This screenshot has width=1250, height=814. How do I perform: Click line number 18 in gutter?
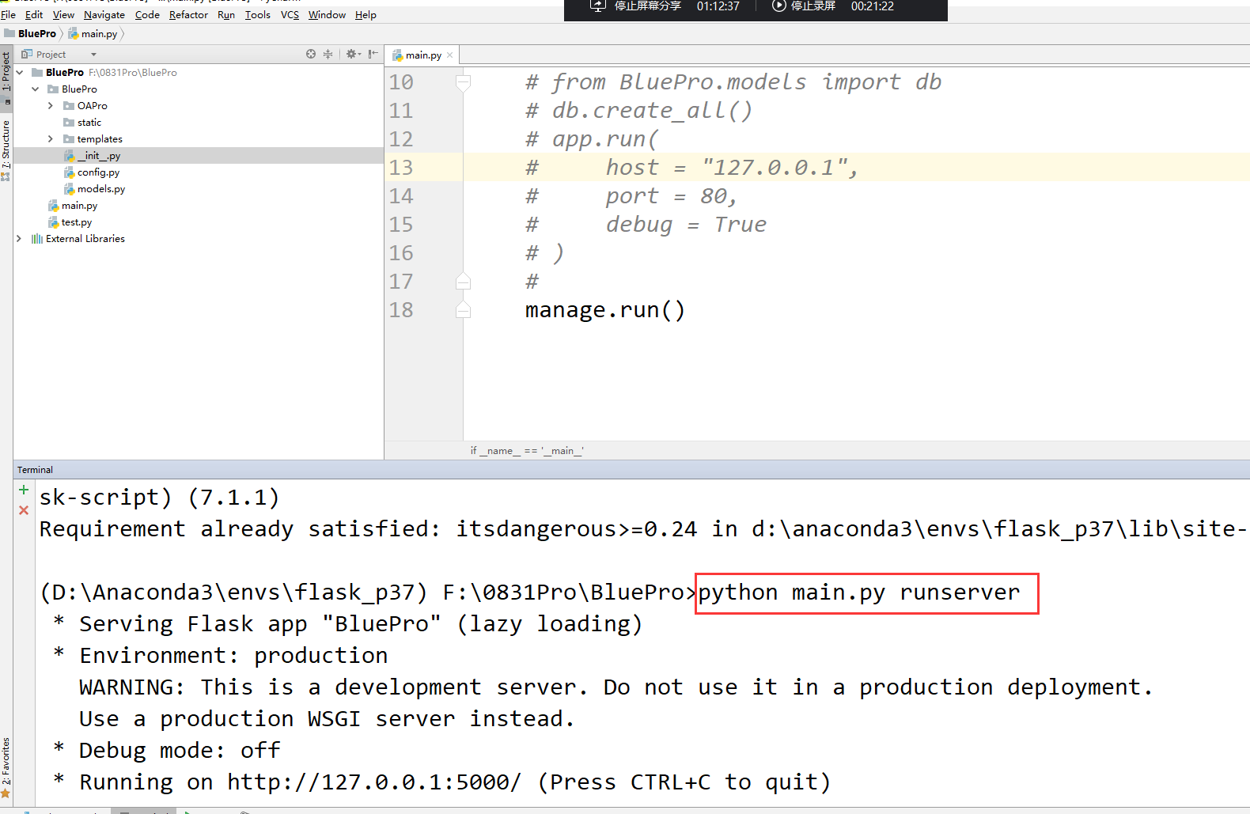[401, 310]
